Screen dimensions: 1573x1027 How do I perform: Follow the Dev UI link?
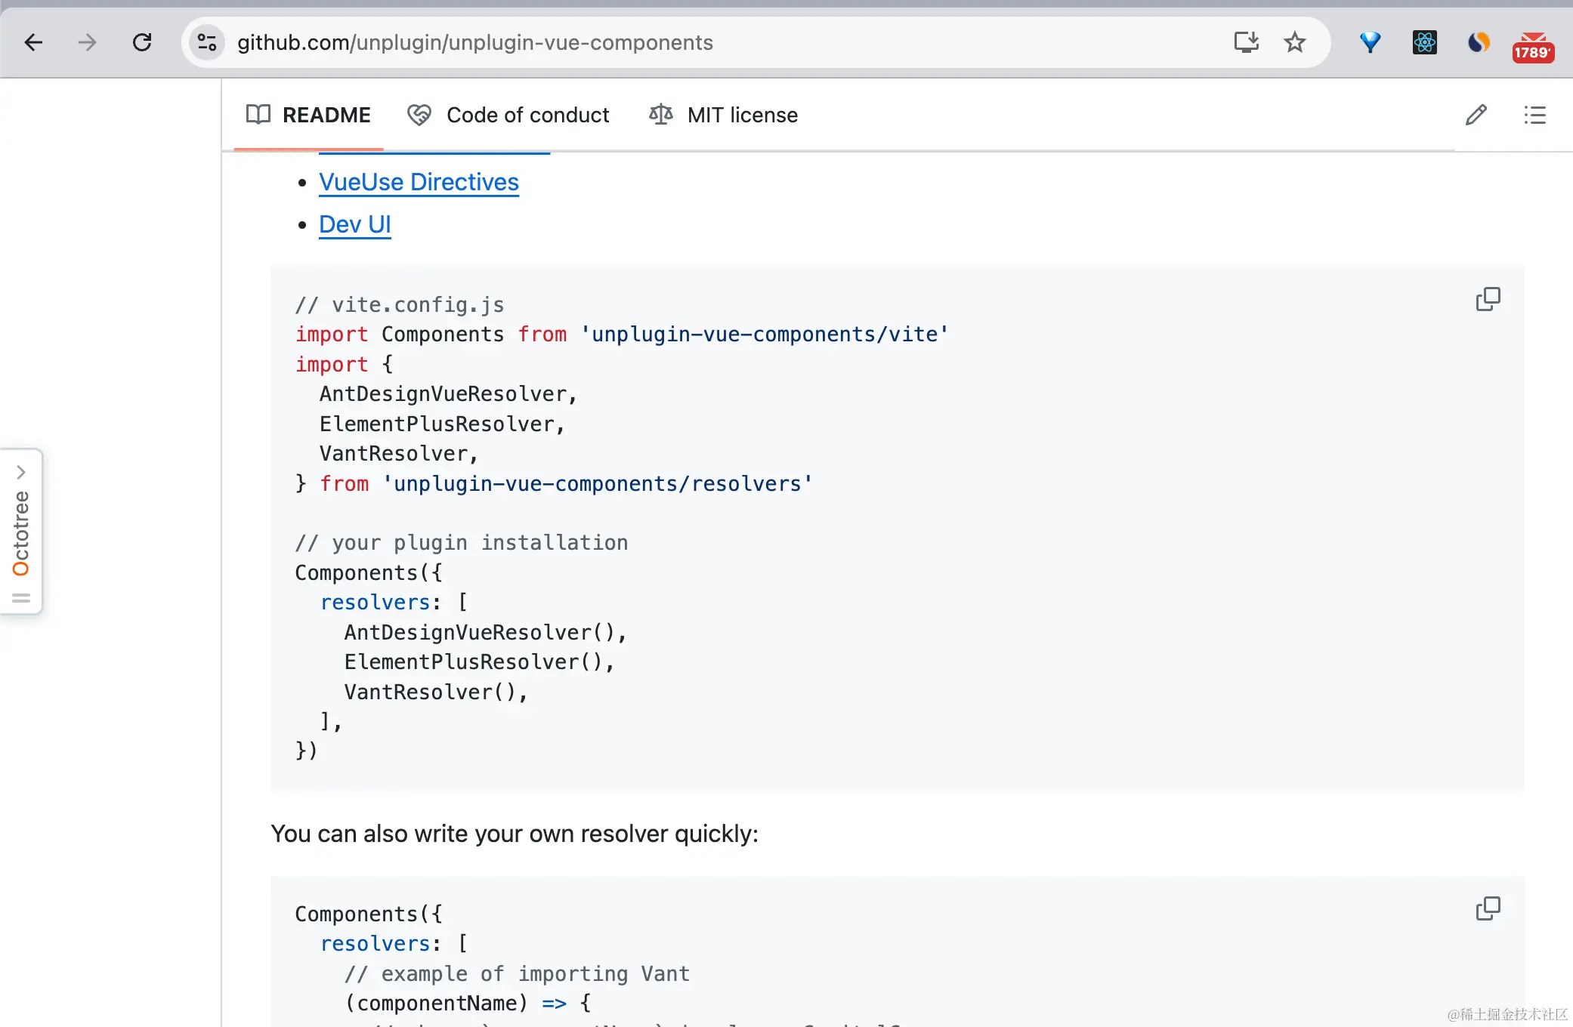coord(354,224)
